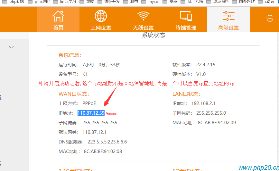Open the 前端 bookmark folder
279x171 pixels.
tap(87, 2)
